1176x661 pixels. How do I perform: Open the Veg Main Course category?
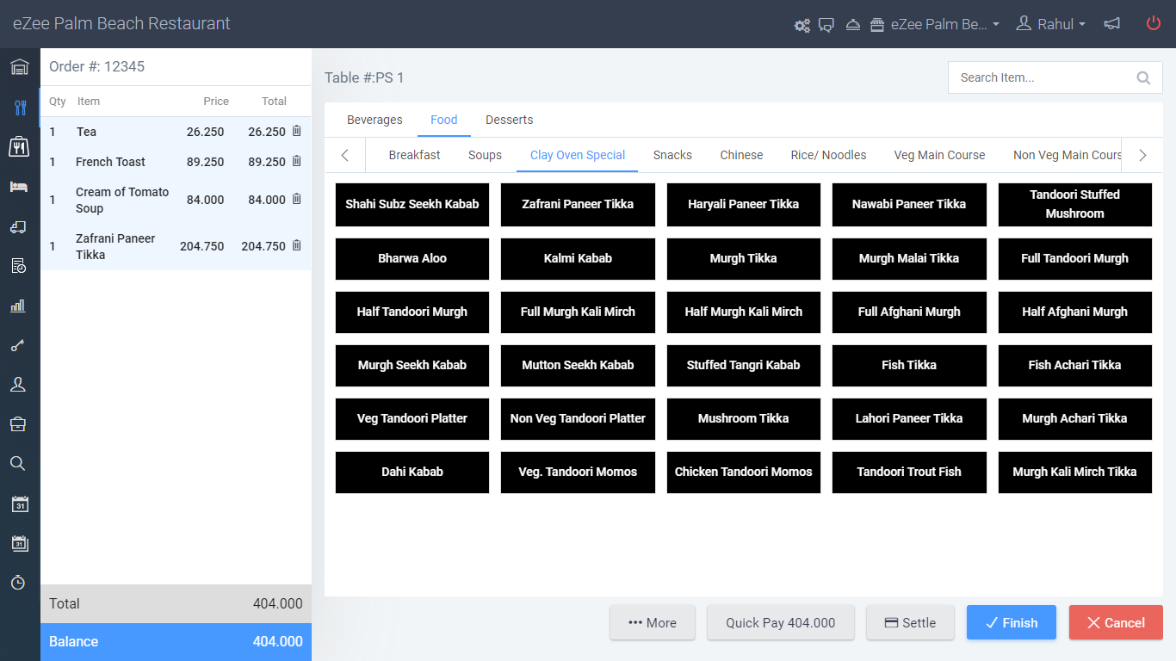[x=939, y=155]
